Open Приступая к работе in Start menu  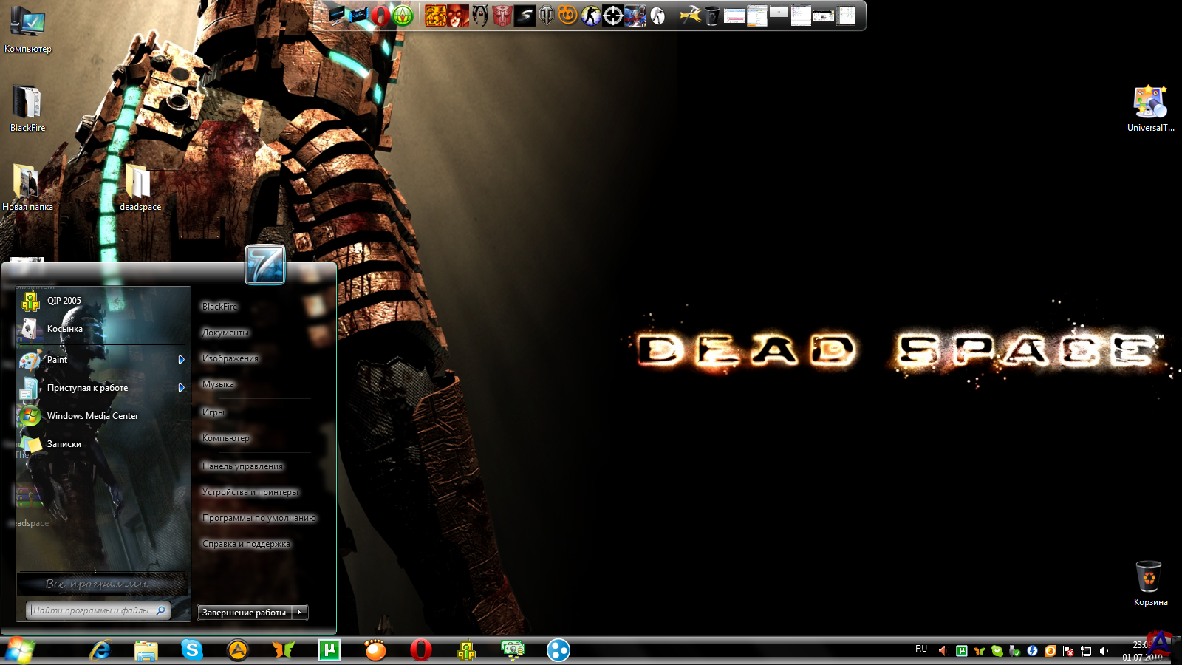click(96, 388)
